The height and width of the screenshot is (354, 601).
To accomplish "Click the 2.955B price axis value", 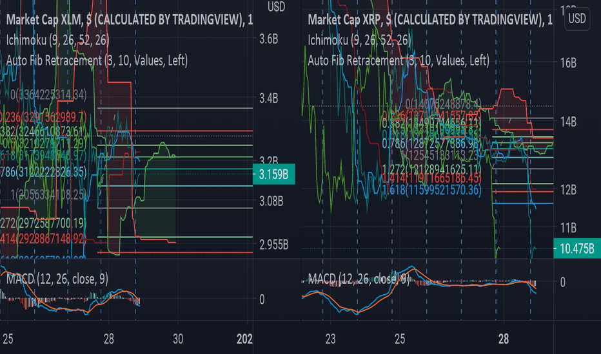I will coord(273,245).
